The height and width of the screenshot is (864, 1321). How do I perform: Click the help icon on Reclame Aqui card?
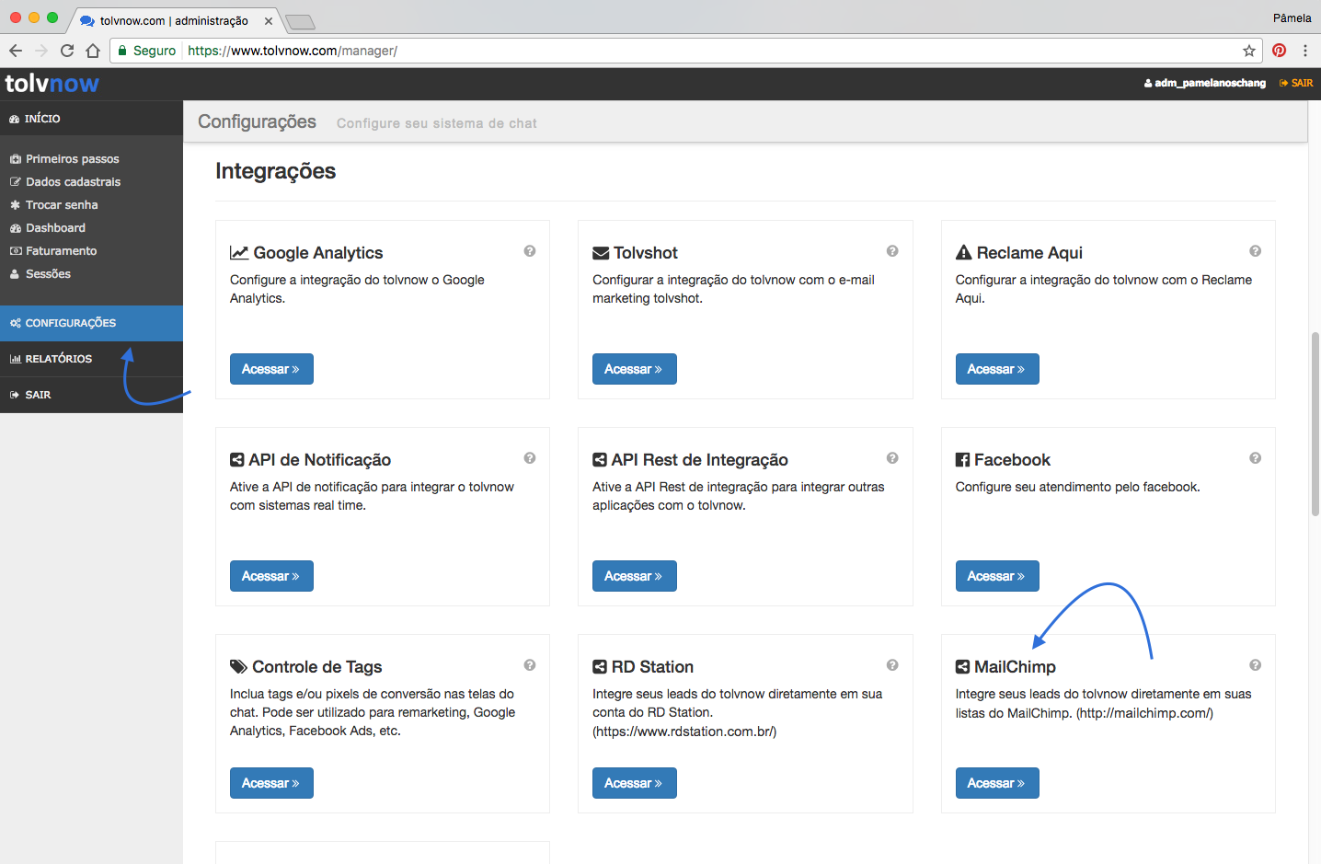click(1255, 251)
